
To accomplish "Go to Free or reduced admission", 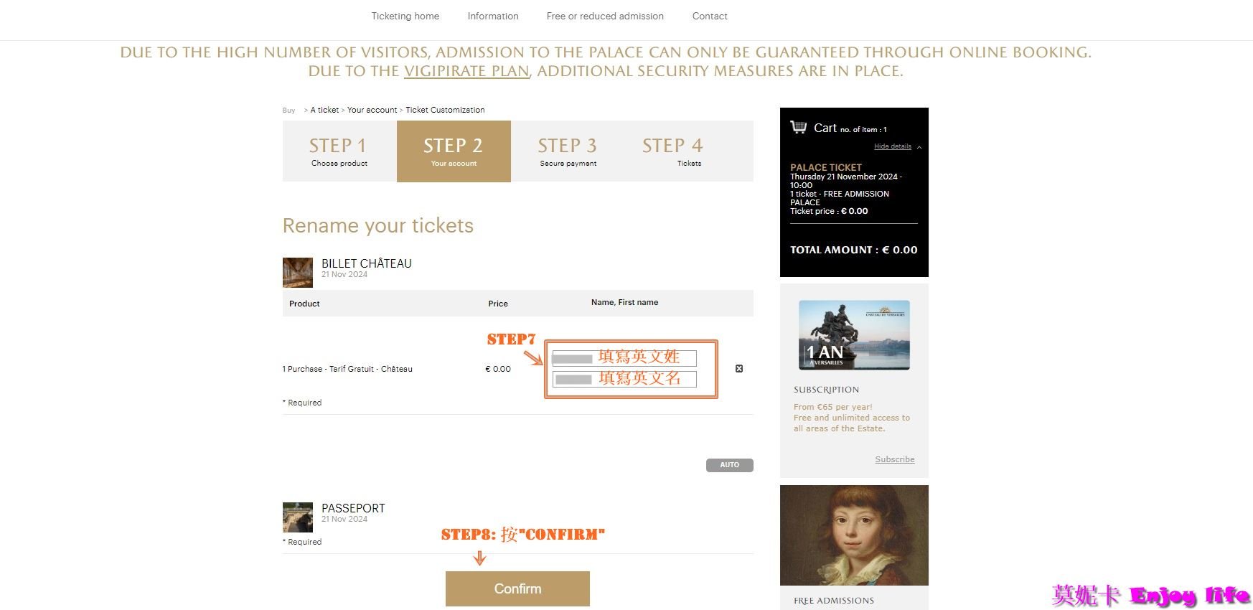I will [605, 16].
